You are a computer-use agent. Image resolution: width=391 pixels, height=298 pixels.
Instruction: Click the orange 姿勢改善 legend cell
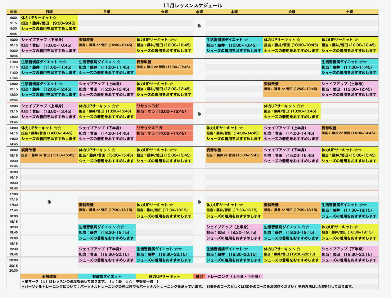click(x=49, y=276)
